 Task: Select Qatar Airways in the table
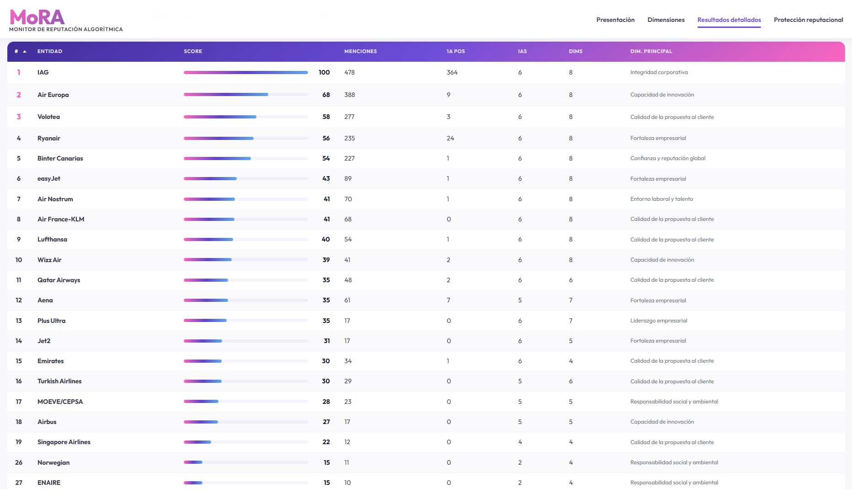tap(59, 280)
